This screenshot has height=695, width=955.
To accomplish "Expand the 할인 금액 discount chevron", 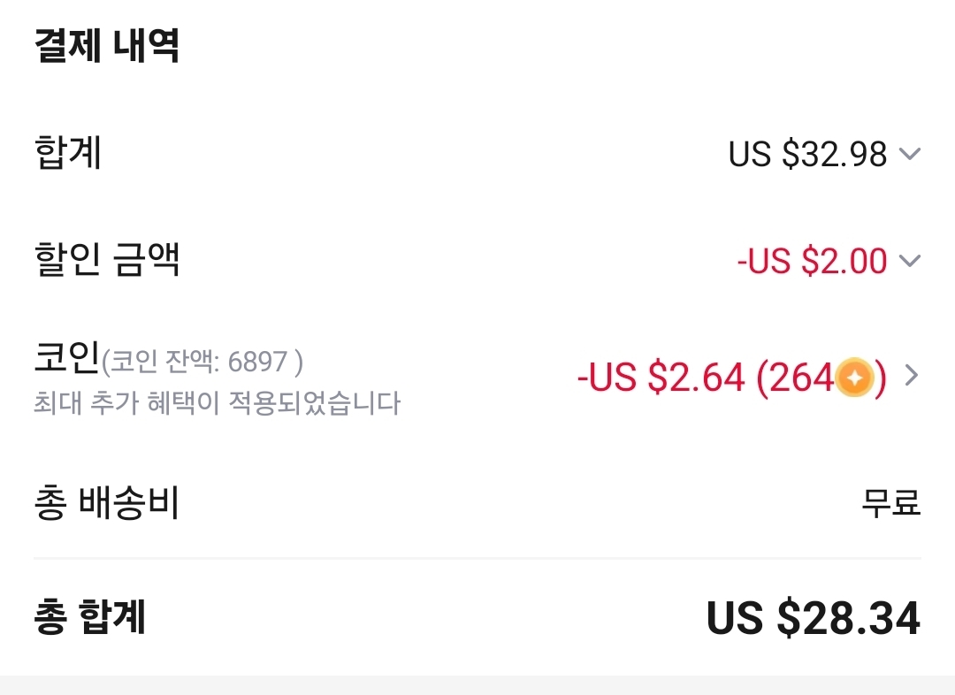I will click(909, 261).
